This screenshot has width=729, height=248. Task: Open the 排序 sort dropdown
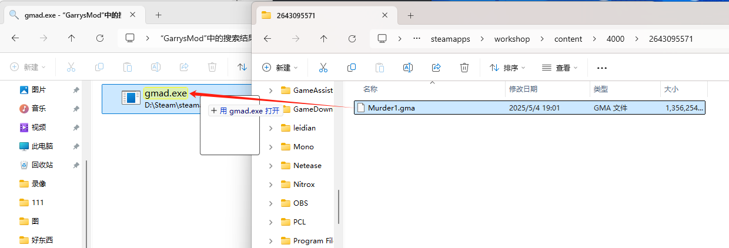507,68
